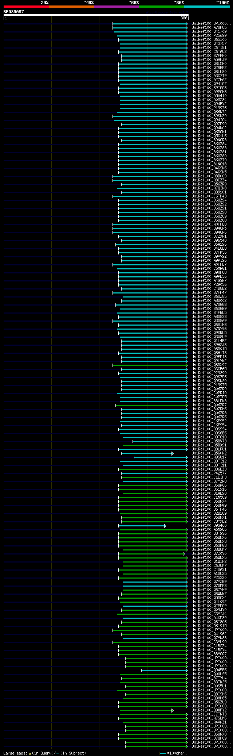Screen dimensions: 233x756
Task: Select the UniRef100_Q9XFY2 label
Action: click(x=209, y=710)
